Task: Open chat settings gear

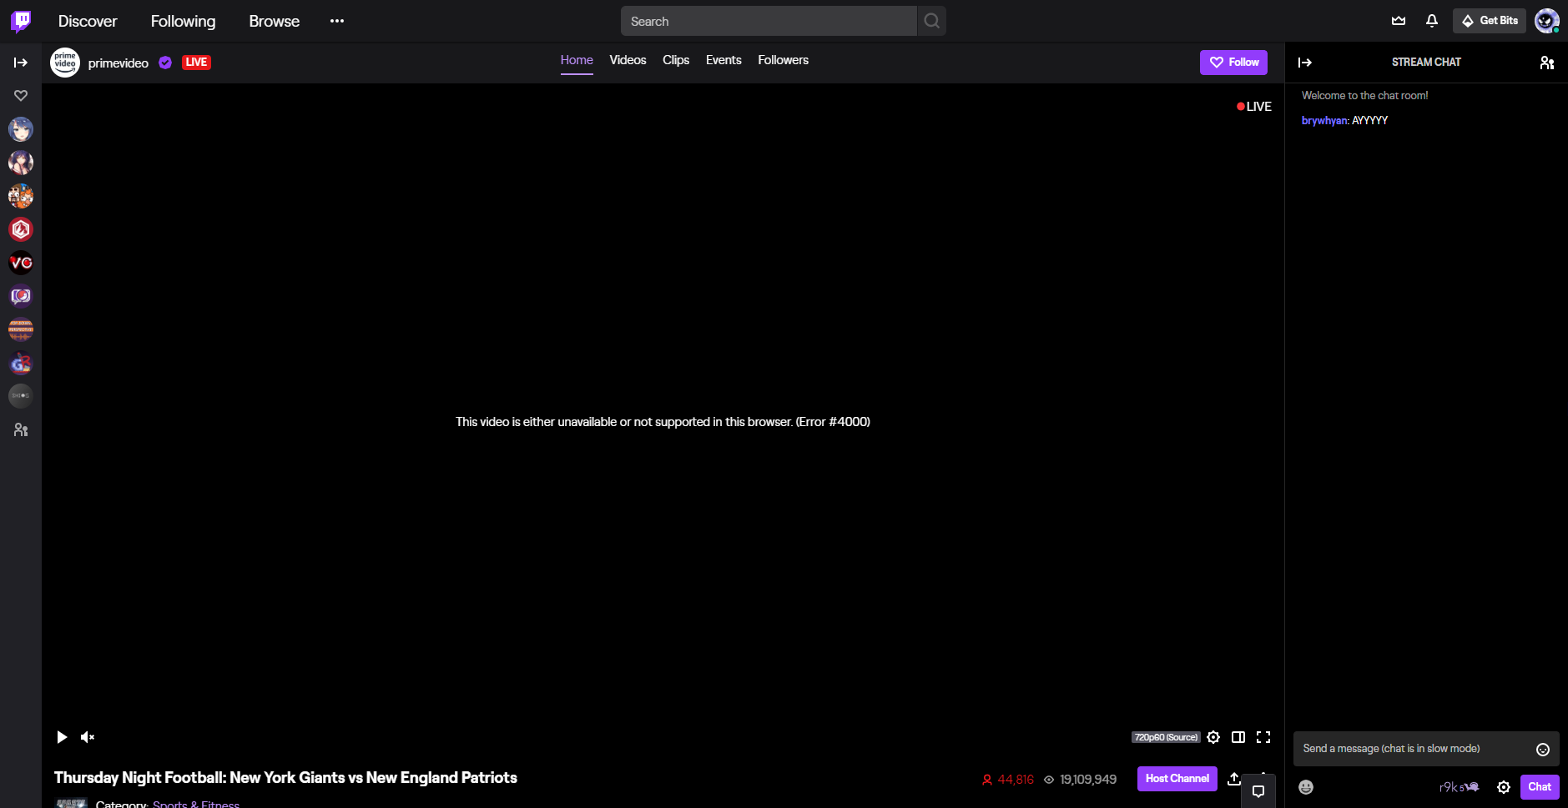Action: [x=1504, y=787]
